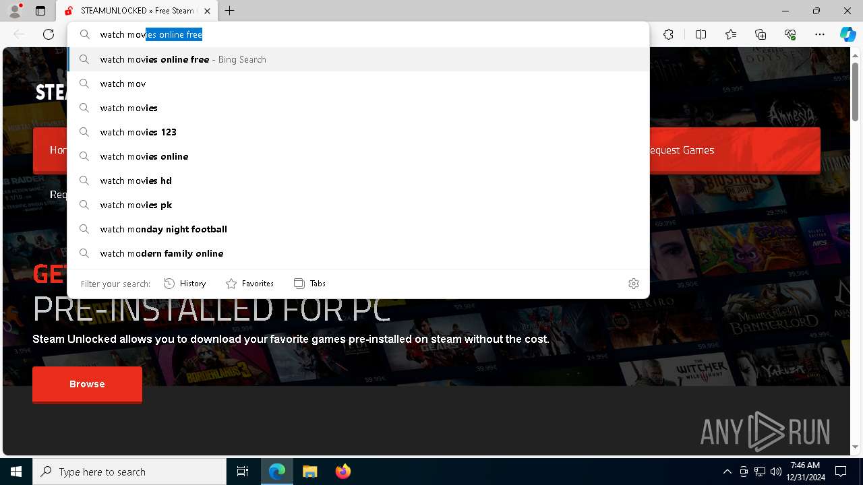
Task: Pick the 'watch movies hd' suggestion
Action: click(x=358, y=181)
